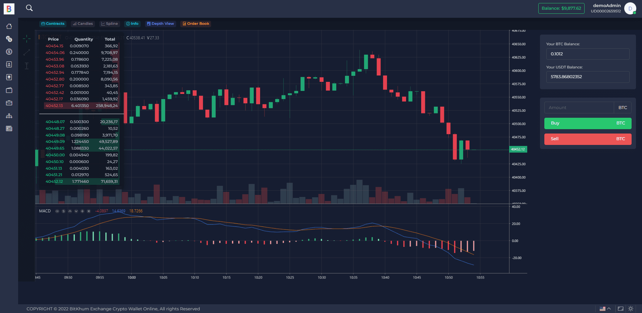Toggle fullscreen mode in the footer
642x313 pixels.
click(x=621, y=309)
